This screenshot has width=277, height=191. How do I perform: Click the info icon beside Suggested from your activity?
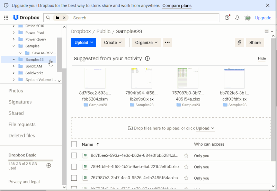pos(148,58)
